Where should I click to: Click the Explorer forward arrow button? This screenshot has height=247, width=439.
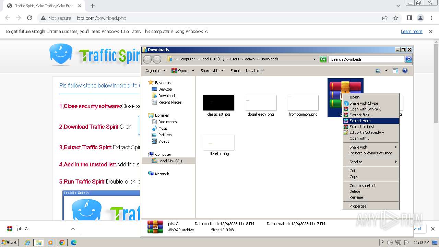coord(157,59)
